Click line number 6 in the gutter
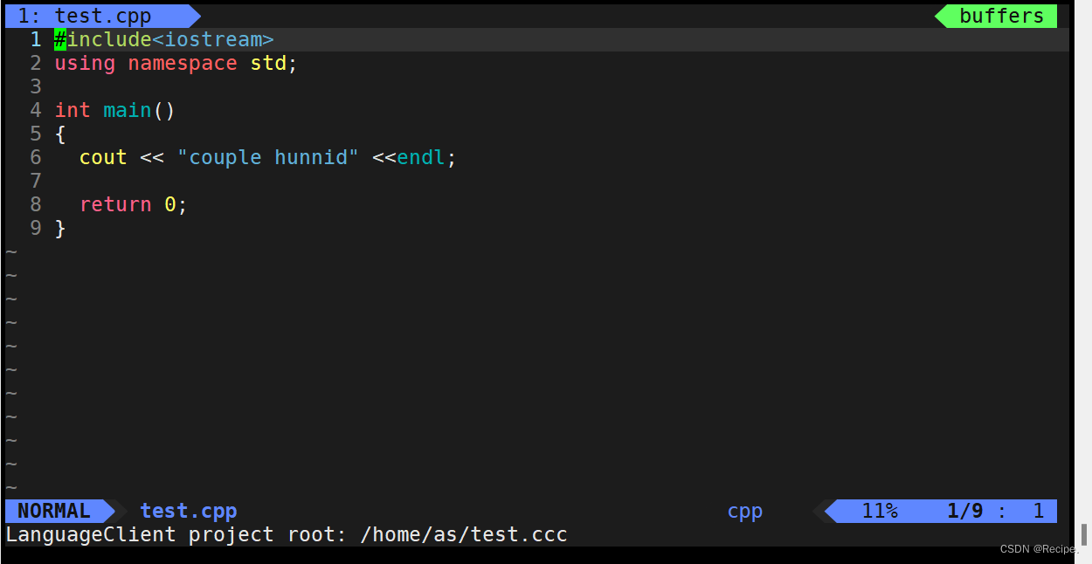1092x564 pixels. point(35,157)
